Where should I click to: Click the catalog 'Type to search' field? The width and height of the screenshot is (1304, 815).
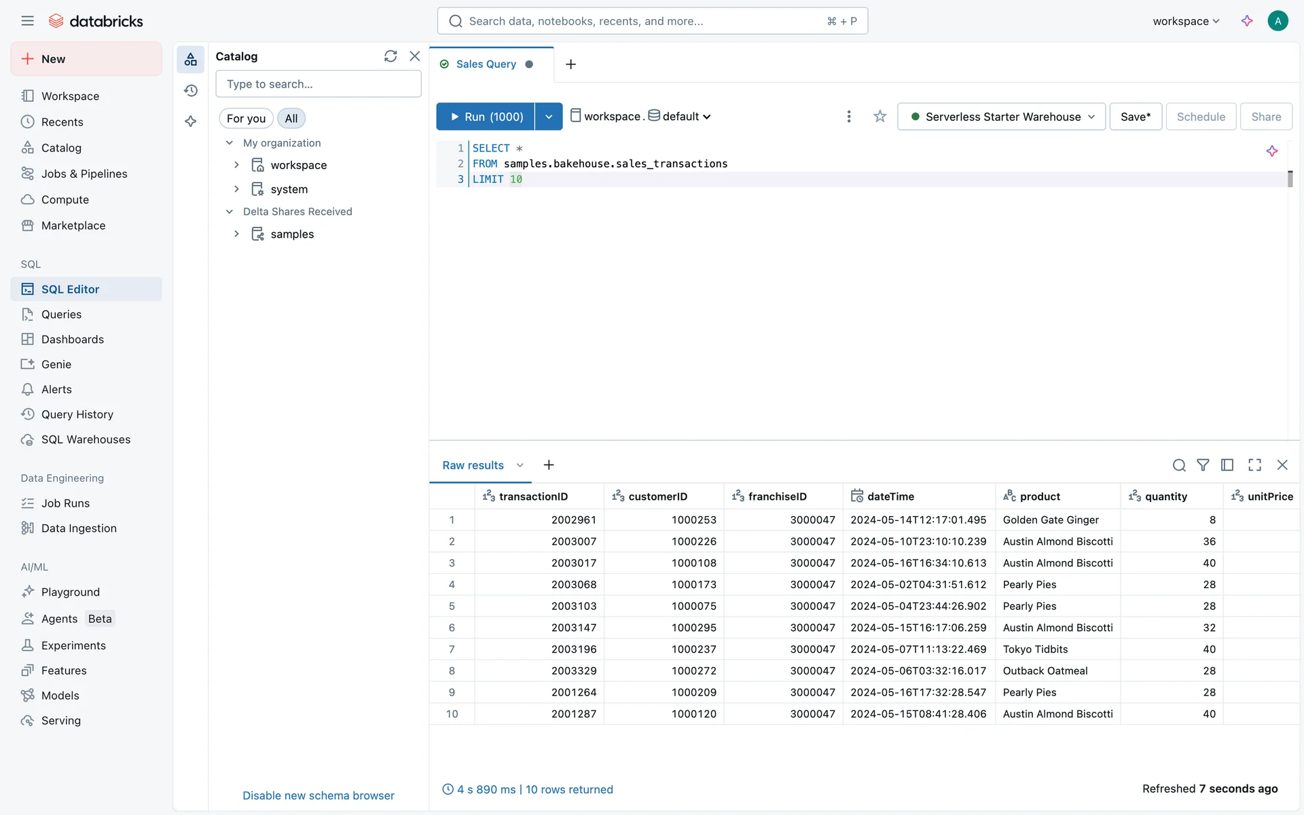(318, 84)
